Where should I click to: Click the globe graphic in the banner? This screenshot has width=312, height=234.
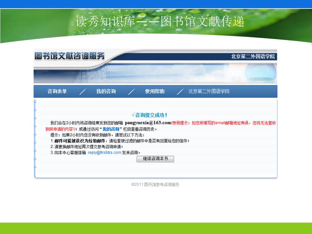[x=261, y=73]
